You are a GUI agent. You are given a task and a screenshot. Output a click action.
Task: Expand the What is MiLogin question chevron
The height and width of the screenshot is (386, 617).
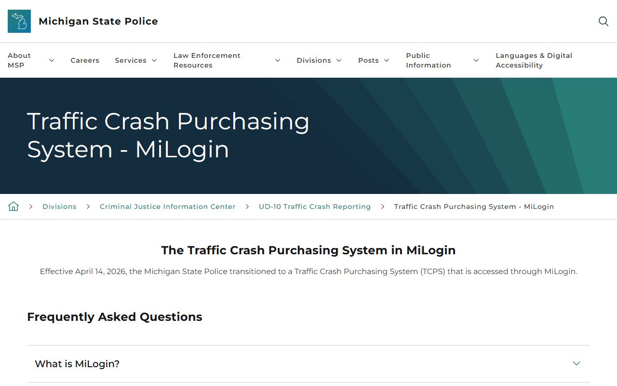click(577, 363)
